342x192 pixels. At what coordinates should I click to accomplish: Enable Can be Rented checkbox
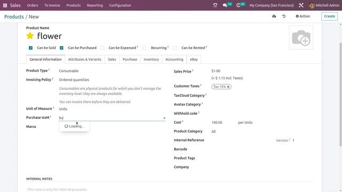[x=175, y=48]
